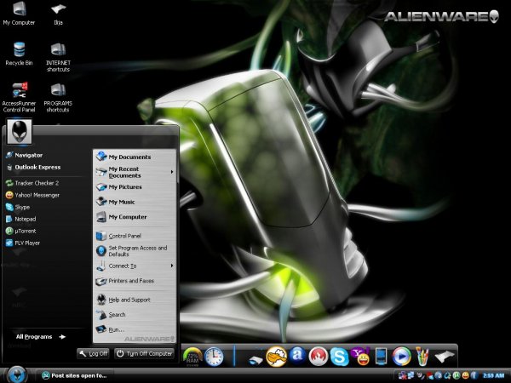This screenshot has height=383, width=511.
Task: Open the Recycle Bin desktop icon
Action: point(19,54)
